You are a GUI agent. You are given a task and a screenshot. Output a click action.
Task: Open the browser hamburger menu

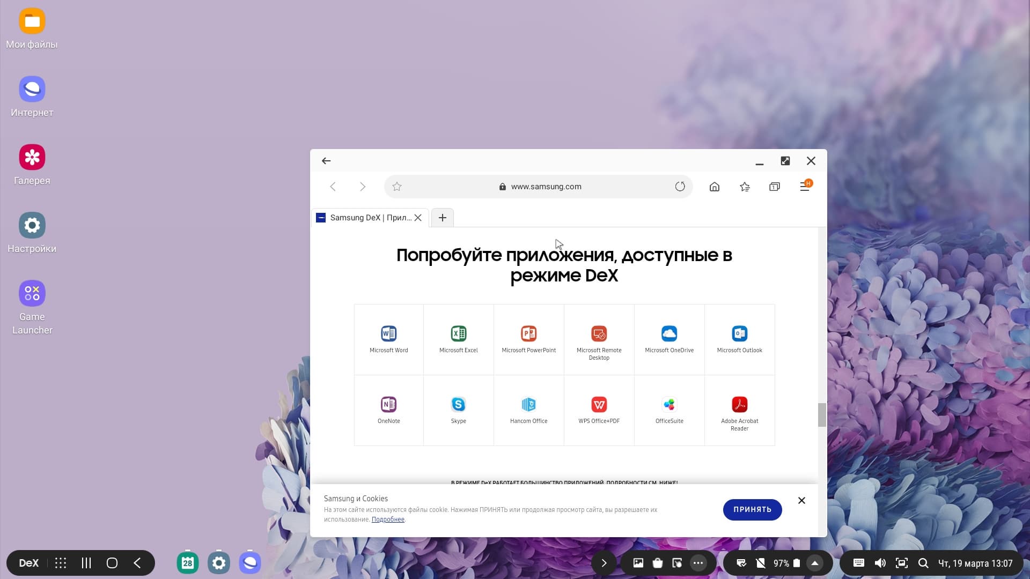804,187
